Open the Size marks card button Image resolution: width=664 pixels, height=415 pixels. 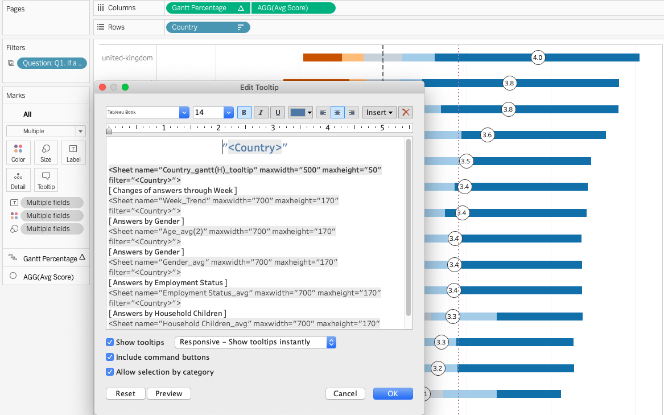point(46,153)
